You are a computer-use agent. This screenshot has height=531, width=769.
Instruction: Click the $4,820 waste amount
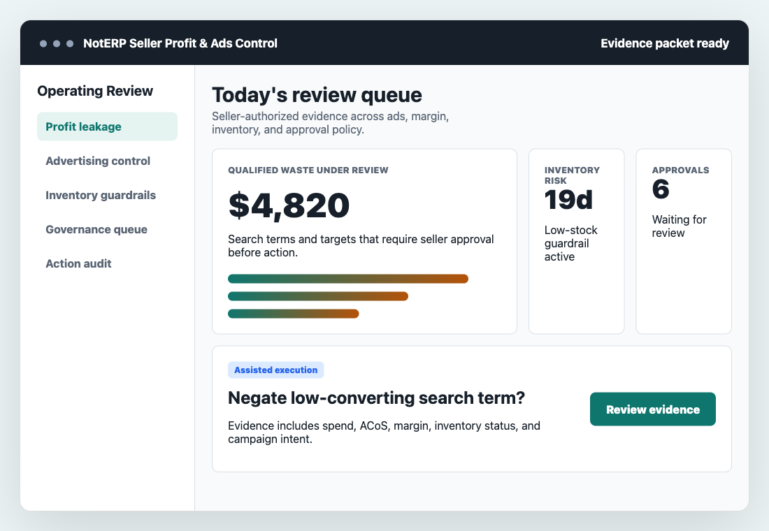(x=288, y=205)
